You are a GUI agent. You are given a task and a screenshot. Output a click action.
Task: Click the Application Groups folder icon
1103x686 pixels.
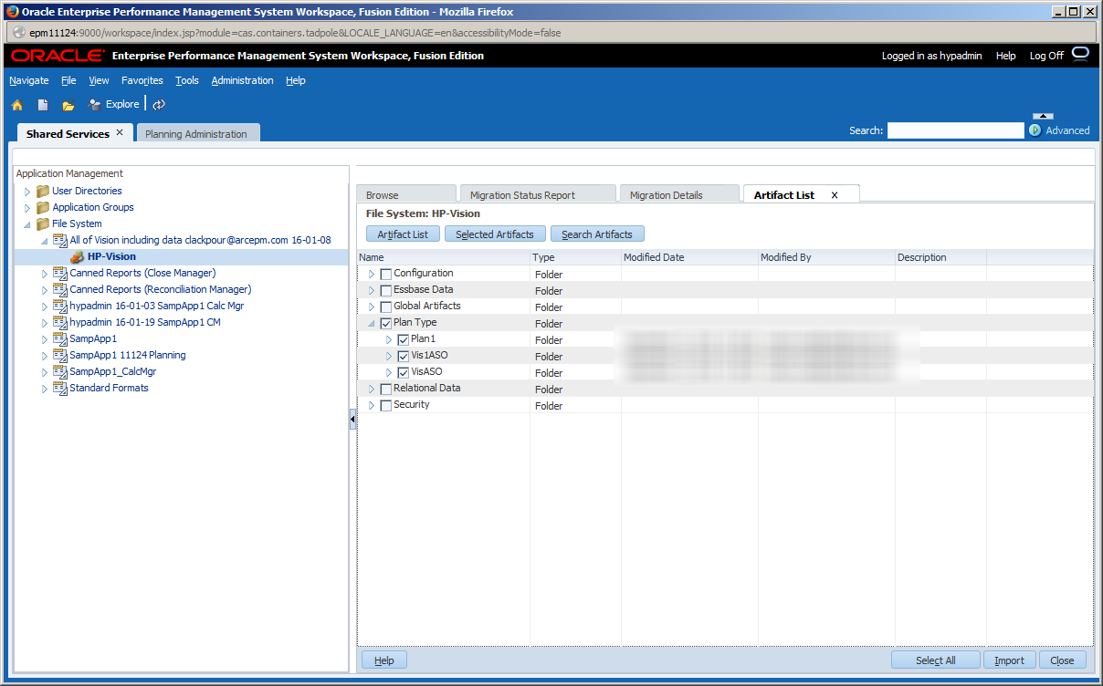43,208
